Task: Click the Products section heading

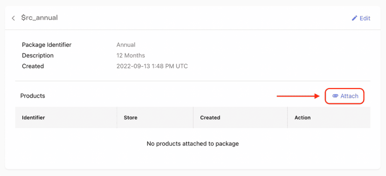Action: (x=33, y=96)
